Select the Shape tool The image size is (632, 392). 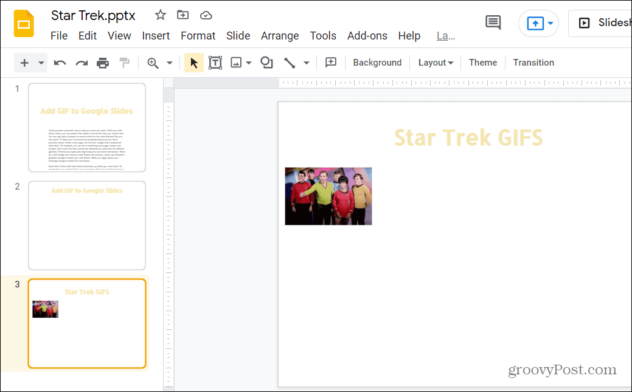click(x=266, y=62)
